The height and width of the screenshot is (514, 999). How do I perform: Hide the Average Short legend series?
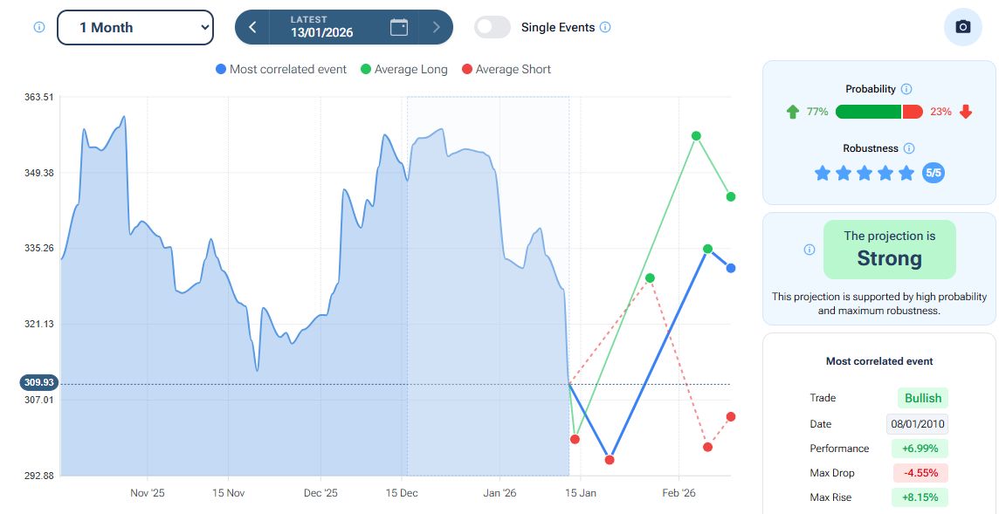coord(506,69)
